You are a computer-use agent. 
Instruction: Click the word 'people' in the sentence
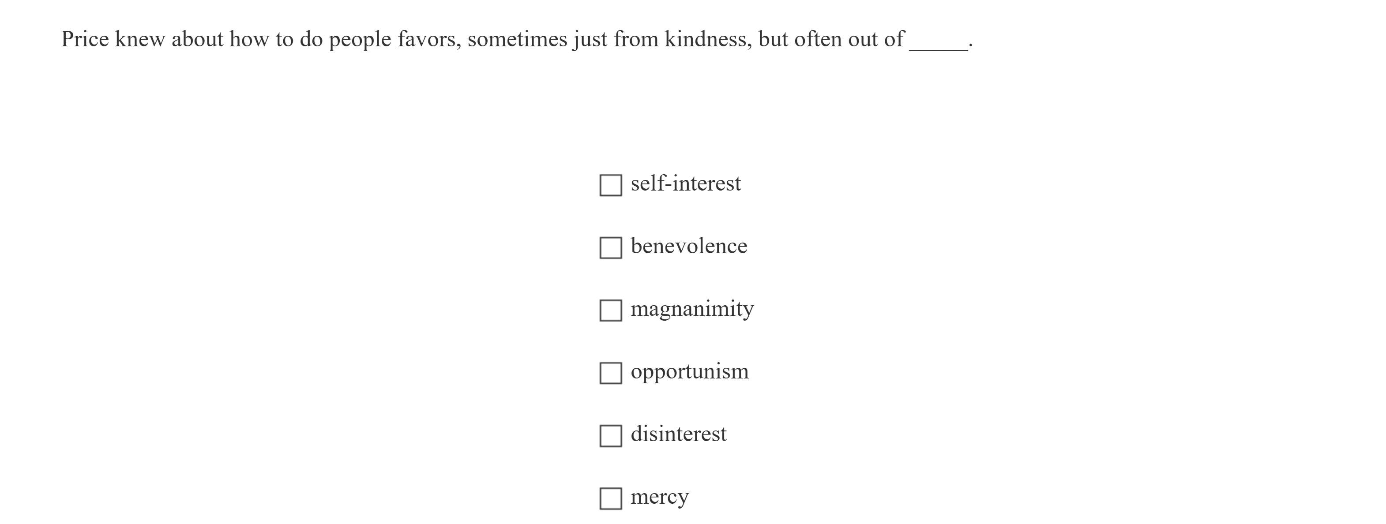click(360, 40)
